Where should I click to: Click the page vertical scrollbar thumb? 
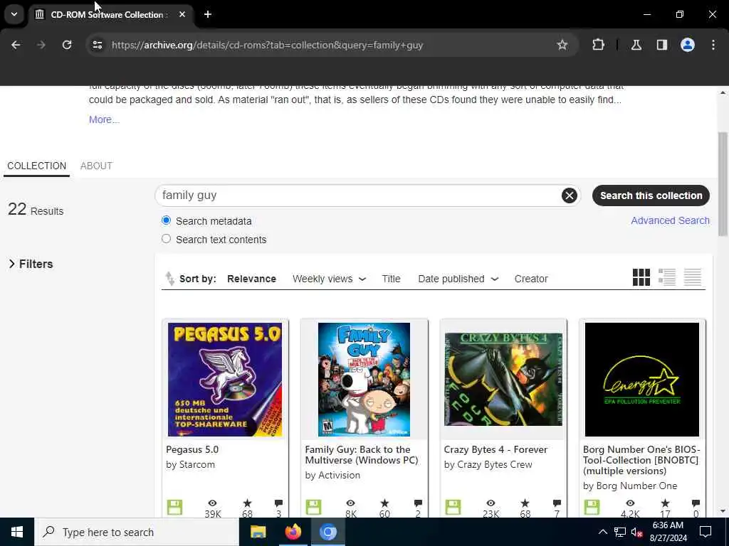(723, 184)
